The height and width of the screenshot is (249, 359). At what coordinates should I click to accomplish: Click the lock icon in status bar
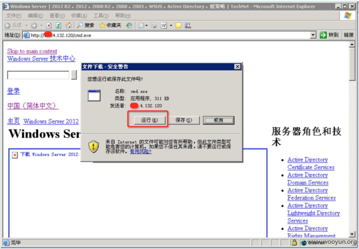coord(294,242)
